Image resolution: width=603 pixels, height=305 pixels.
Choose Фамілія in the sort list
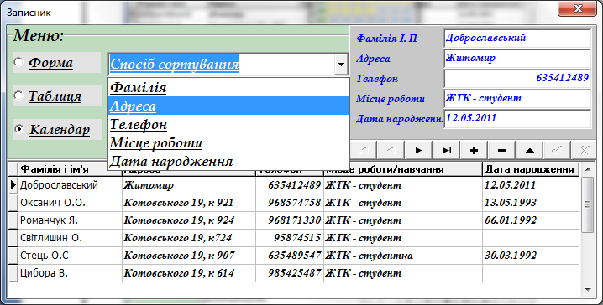point(228,87)
